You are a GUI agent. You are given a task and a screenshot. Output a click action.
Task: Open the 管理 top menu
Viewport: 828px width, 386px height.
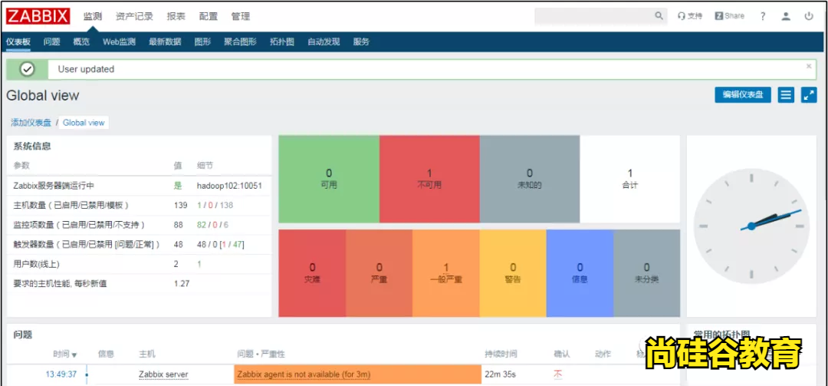pyautogui.click(x=240, y=16)
